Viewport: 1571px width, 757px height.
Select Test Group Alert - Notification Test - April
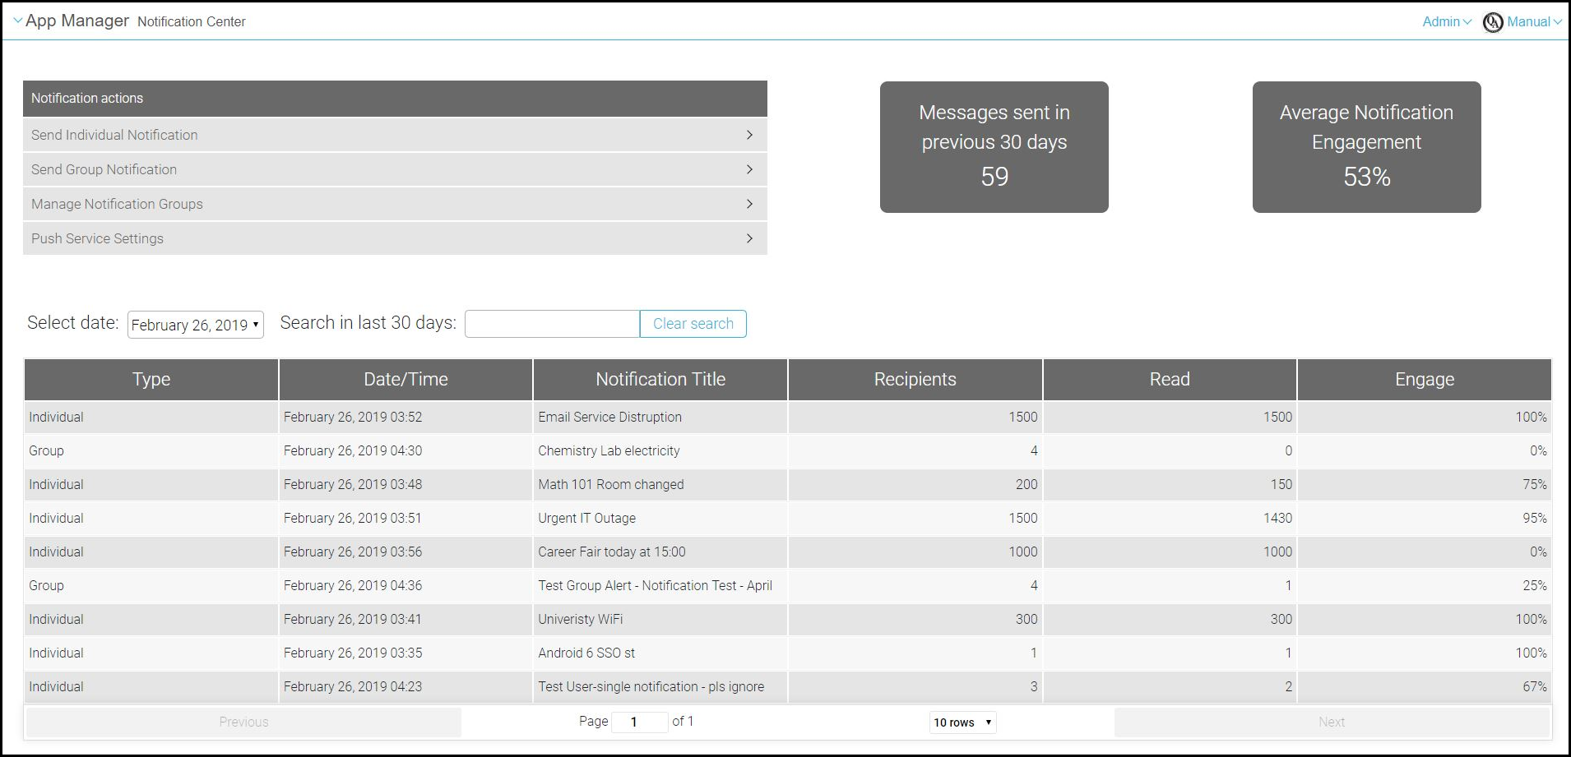(655, 585)
